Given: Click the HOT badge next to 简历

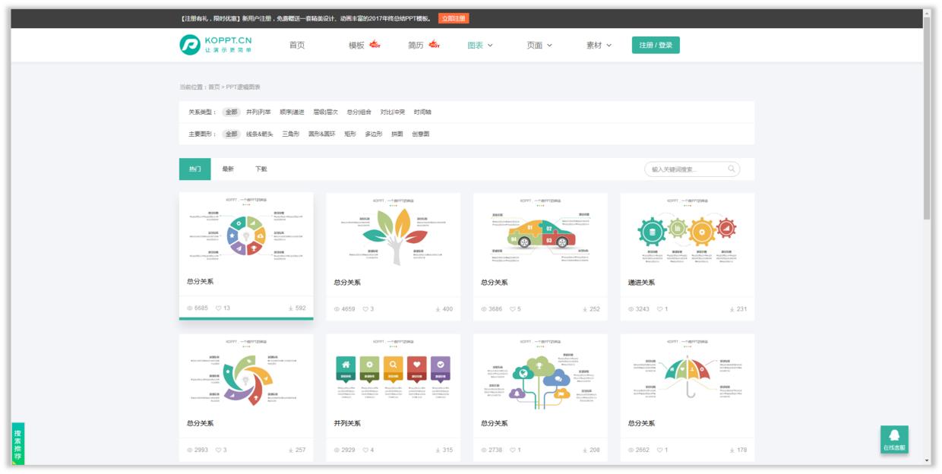Looking at the screenshot, I should click(x=434, y=44).
